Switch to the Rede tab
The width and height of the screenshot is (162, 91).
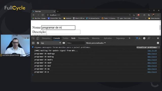pyautogui.click(x=73, y=38)
